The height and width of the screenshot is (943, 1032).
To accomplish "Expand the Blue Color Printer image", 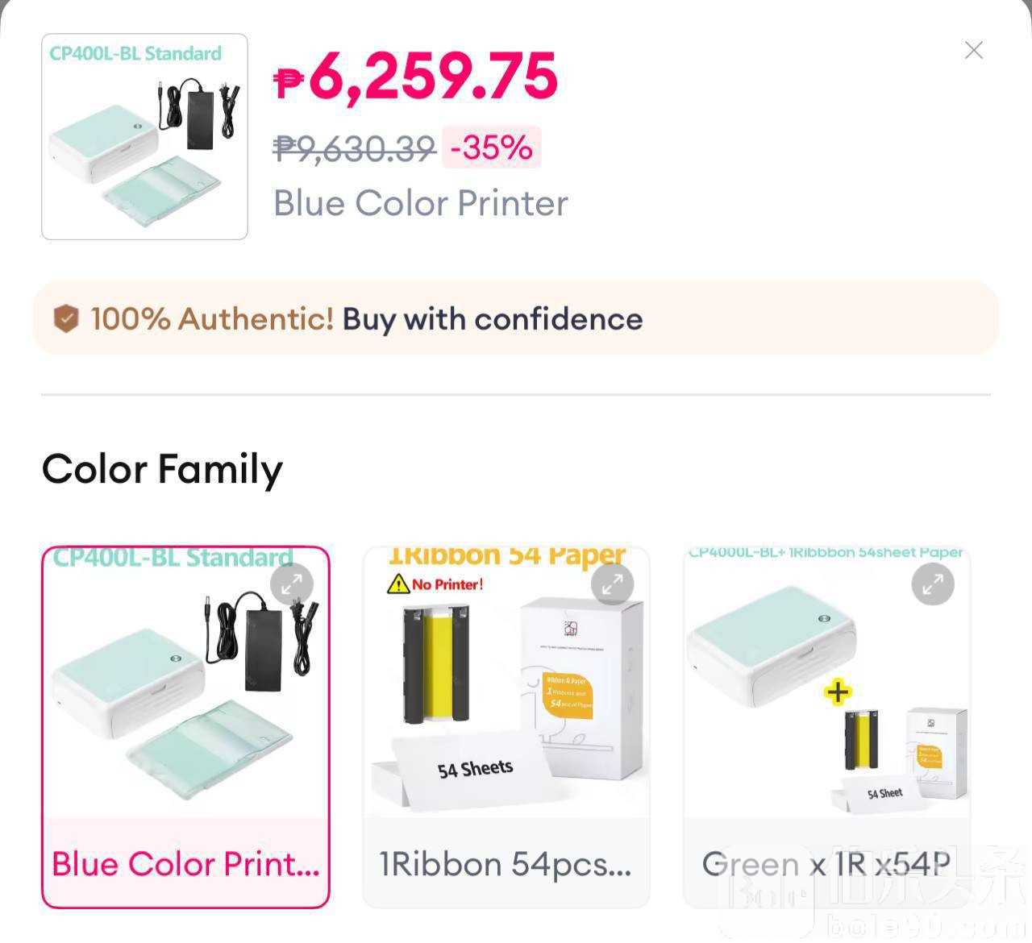I will tap(291, 584).
